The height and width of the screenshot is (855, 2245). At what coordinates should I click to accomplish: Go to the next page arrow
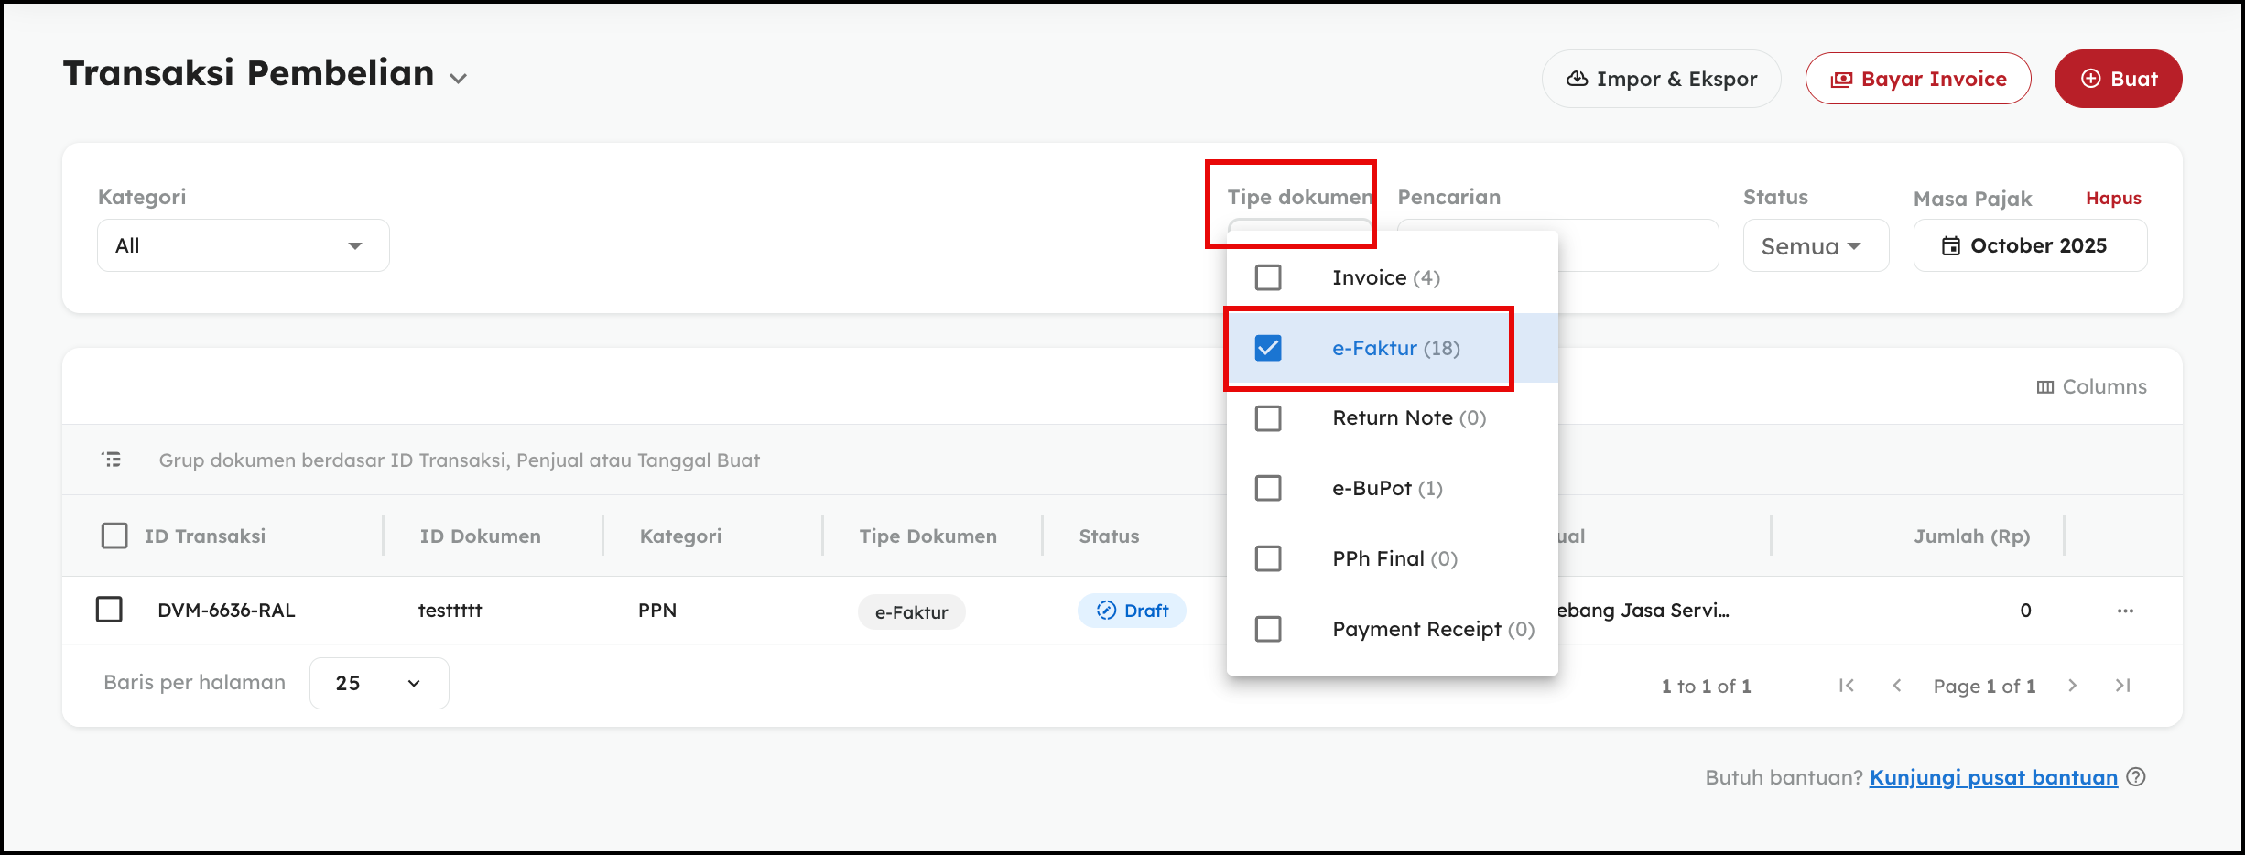(2073, 686)
